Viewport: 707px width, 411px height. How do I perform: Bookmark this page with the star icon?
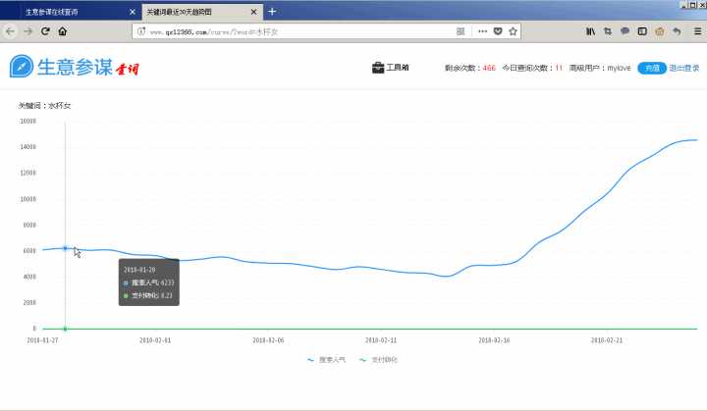513,31
